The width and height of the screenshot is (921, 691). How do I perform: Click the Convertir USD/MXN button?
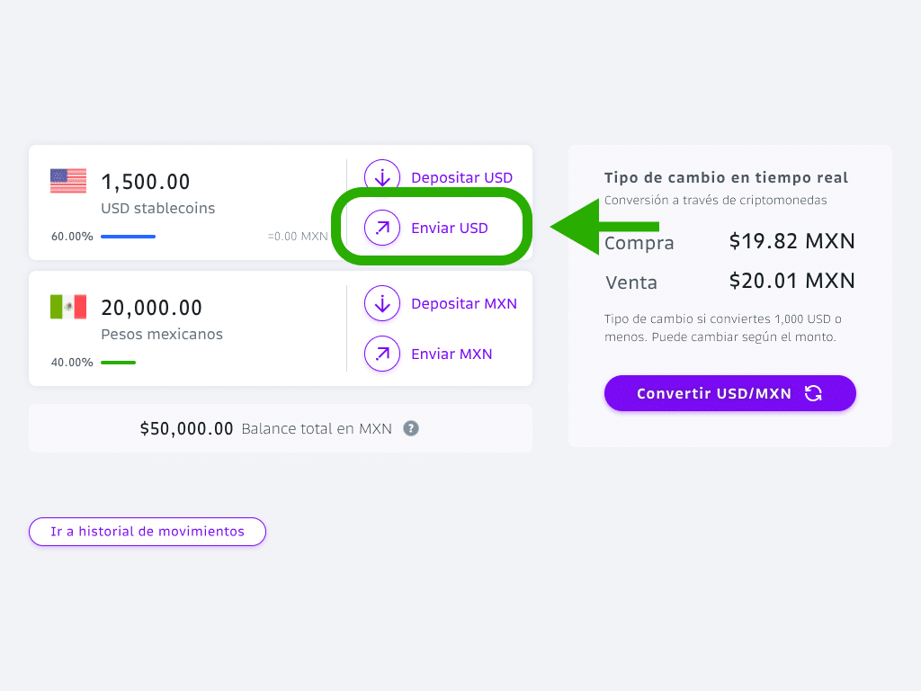(730, 393)
